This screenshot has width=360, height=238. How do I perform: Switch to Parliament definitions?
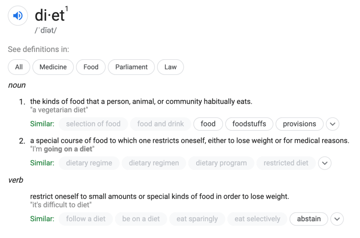coord(131,67)
